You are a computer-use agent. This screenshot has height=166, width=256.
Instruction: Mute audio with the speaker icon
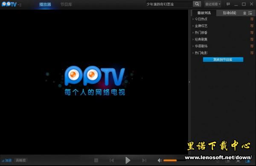tap(160, 160)
